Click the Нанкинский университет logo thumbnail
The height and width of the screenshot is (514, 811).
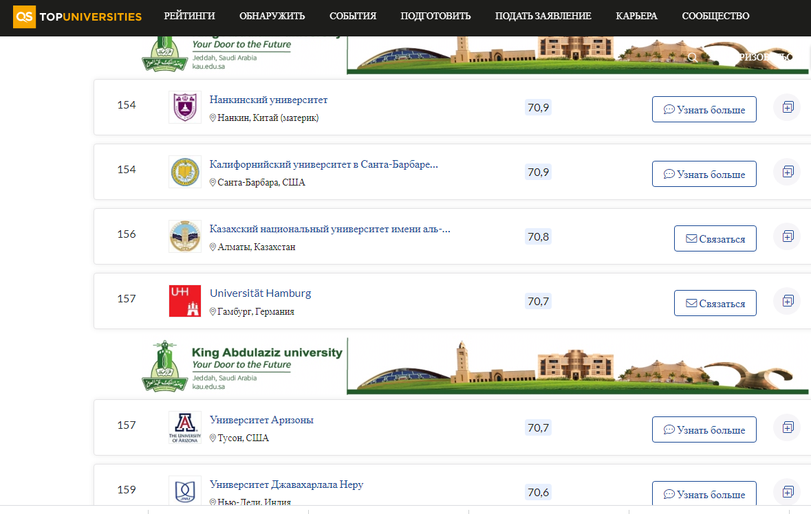point(185,107)
